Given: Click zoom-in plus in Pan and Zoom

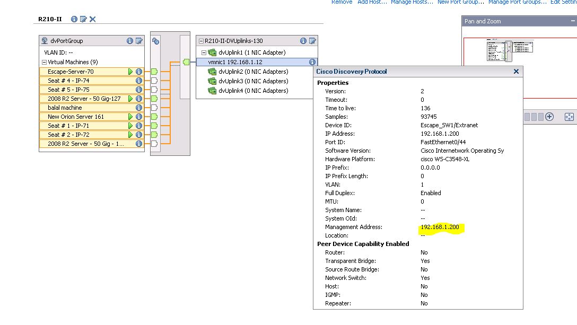Looking at the screenshot, I should click(549, 117).
